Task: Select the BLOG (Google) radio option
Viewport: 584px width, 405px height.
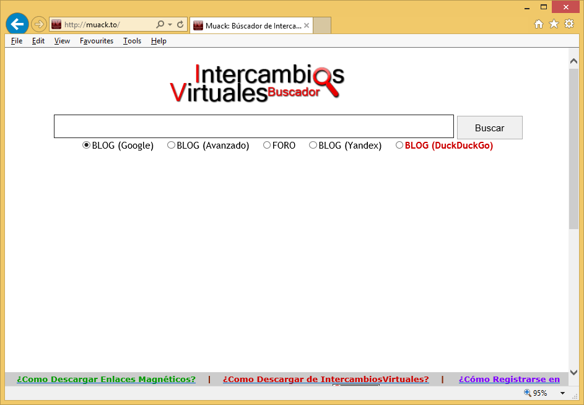Action: point(86,145)
